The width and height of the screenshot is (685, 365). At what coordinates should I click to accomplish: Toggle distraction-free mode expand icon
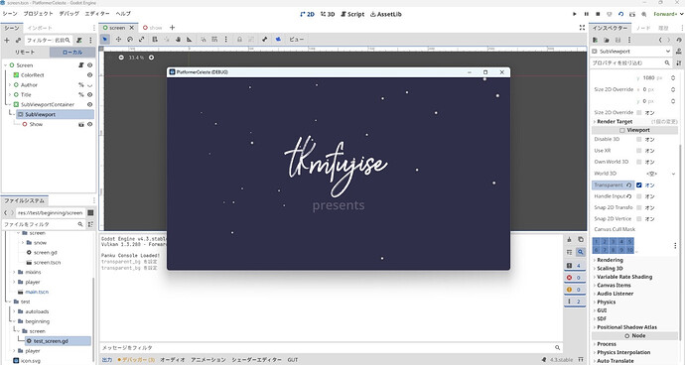click(x=582, y=28)
